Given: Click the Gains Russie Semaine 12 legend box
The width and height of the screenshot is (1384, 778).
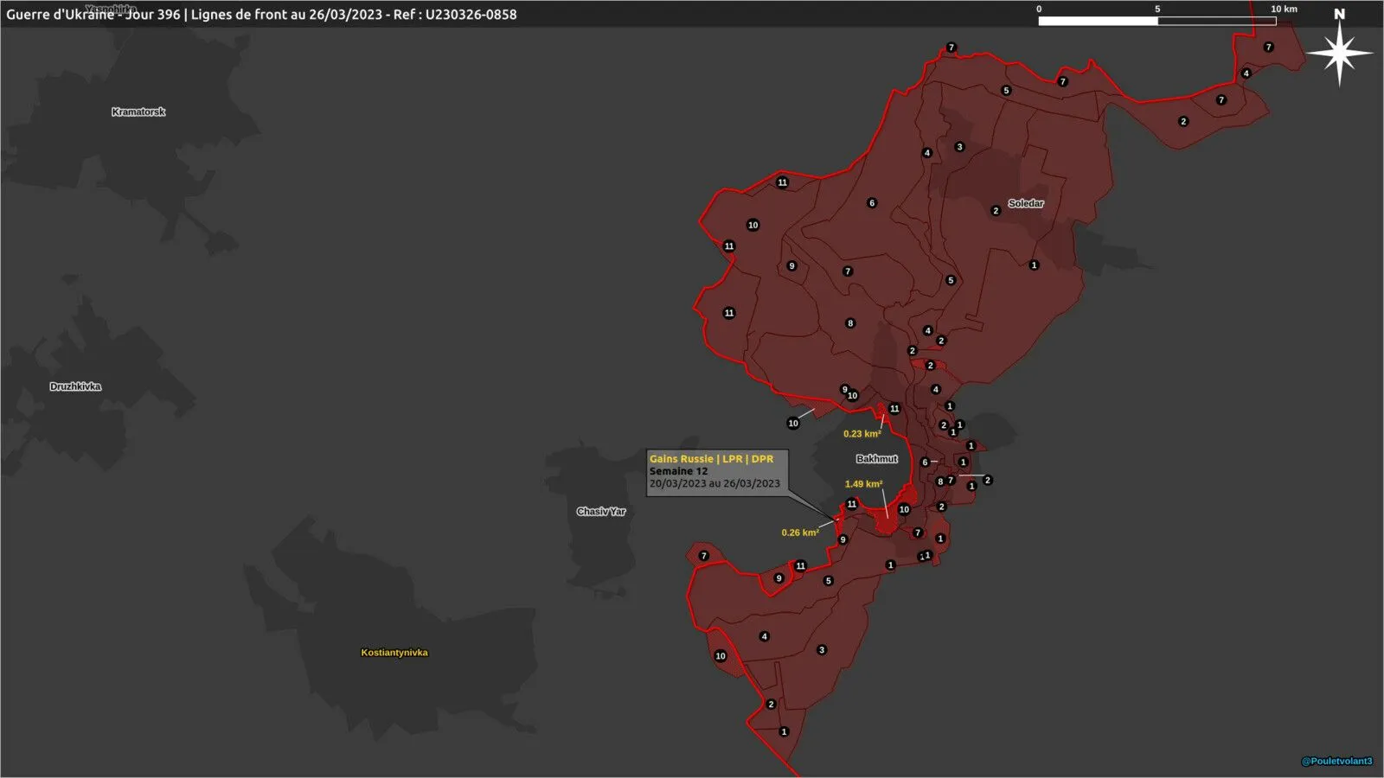Looking at the screenshot, I should (x=717, y=472).
